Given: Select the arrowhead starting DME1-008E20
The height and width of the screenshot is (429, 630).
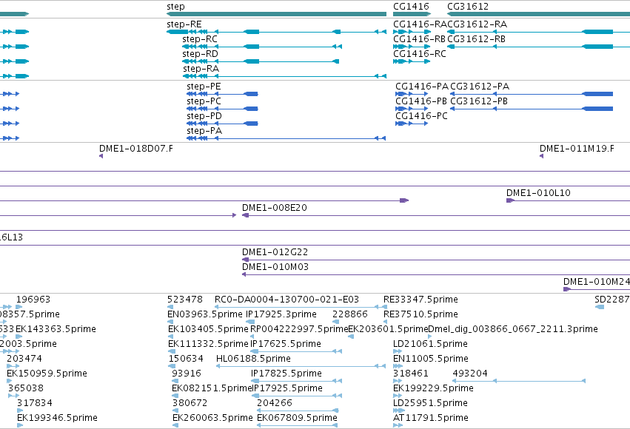Looking at the screenshot, I should pos(246,215).
